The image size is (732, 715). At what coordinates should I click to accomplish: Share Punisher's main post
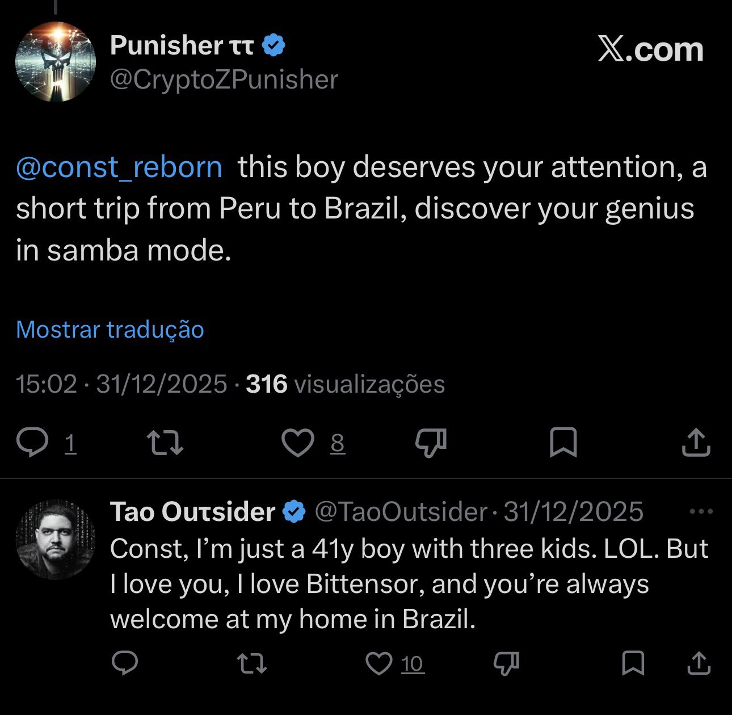[696, 443]
